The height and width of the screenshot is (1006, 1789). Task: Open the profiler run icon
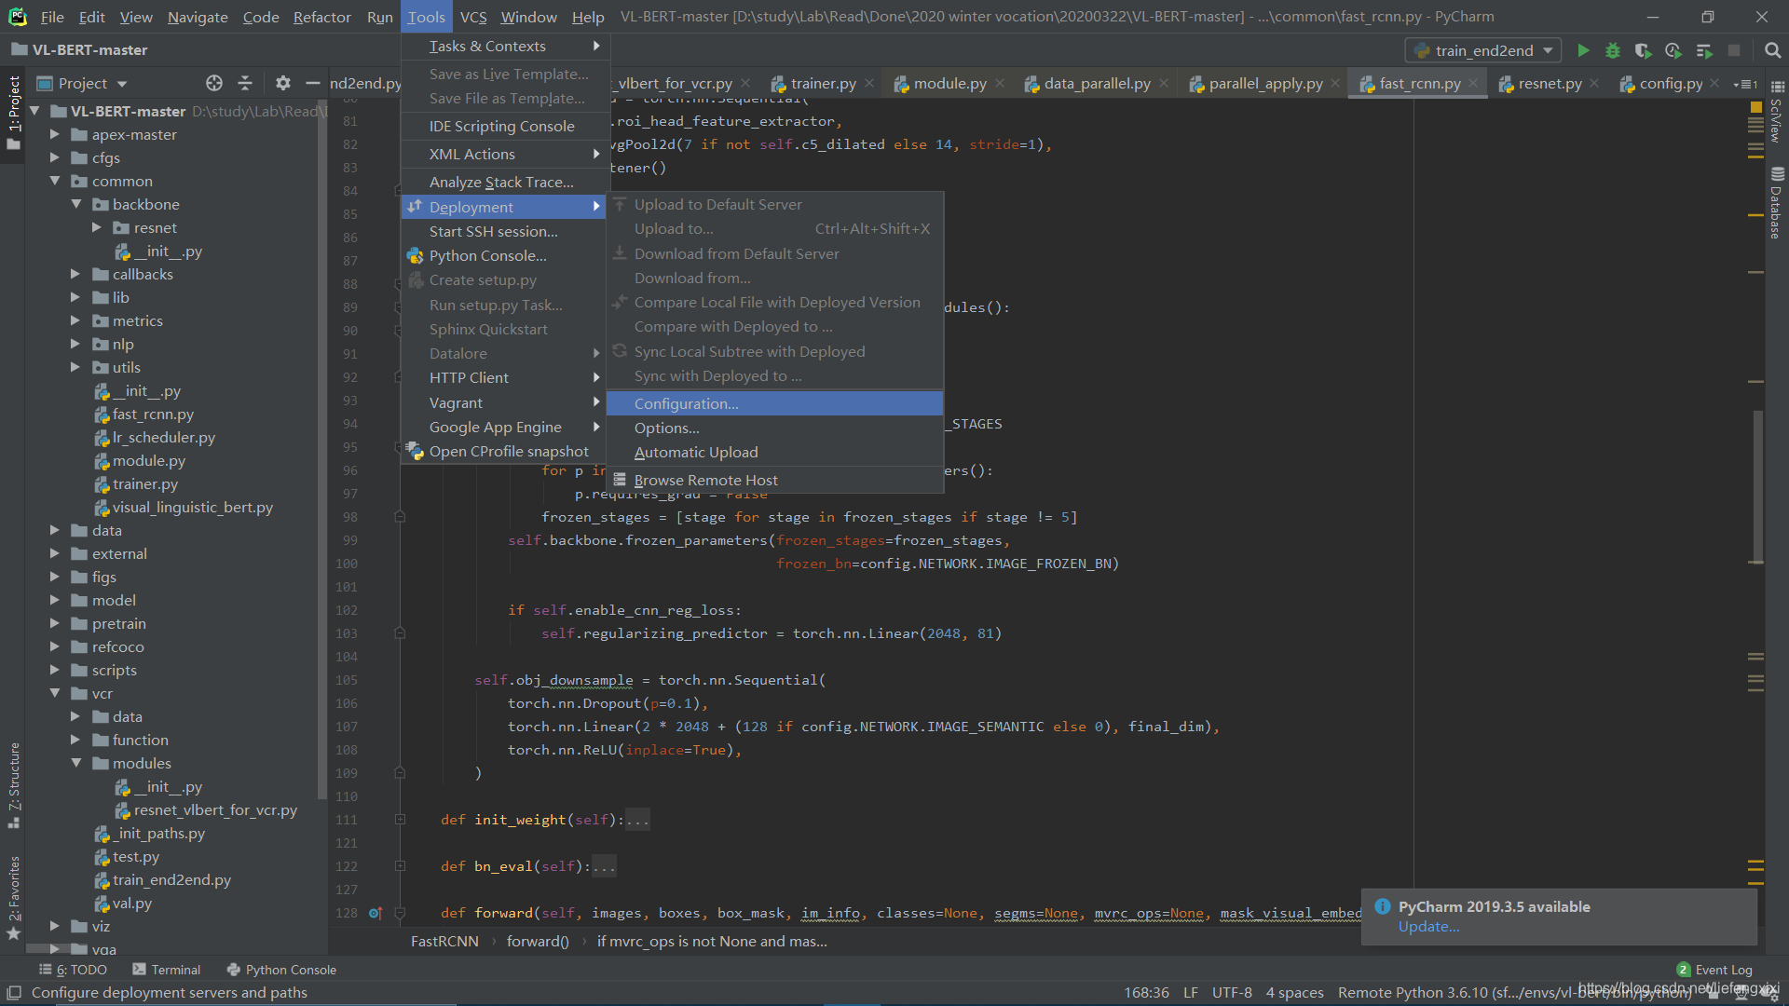point(1673,50)
